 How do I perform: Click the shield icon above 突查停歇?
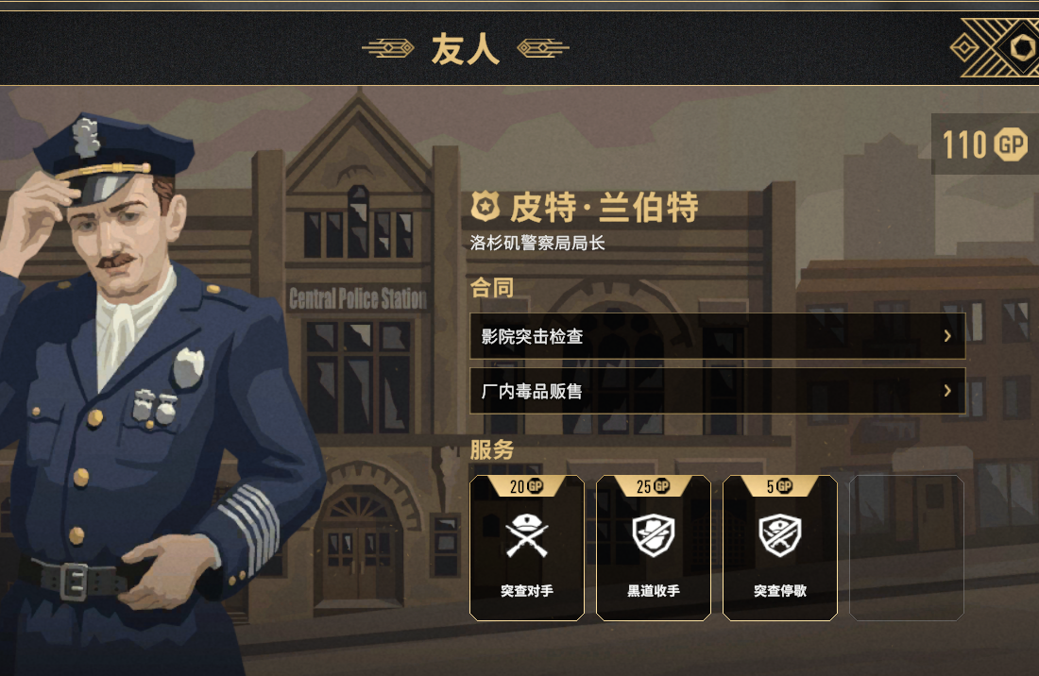click(780, 535)
